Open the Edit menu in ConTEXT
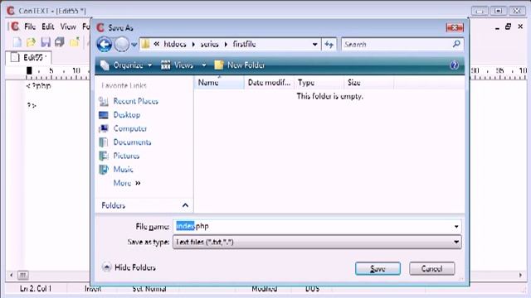531x298 pixels. coord(48,26)
